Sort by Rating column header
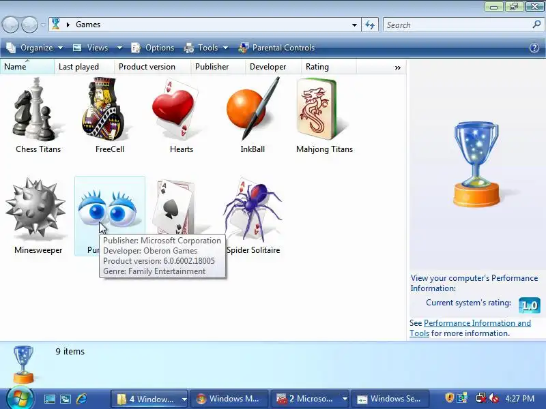The height and width of the screenshot is (409, 546). pos(329,67)
